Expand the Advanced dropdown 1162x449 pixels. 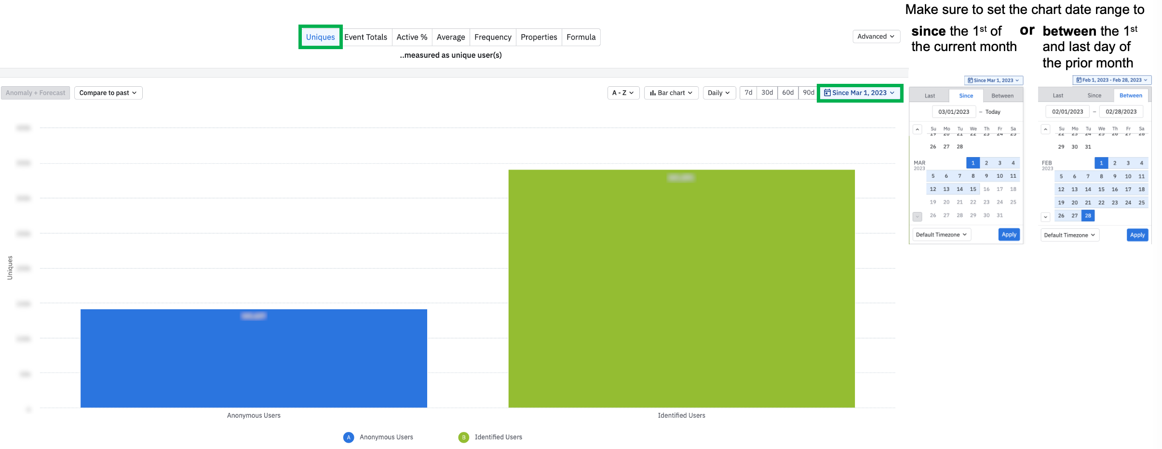pos(876,37)
